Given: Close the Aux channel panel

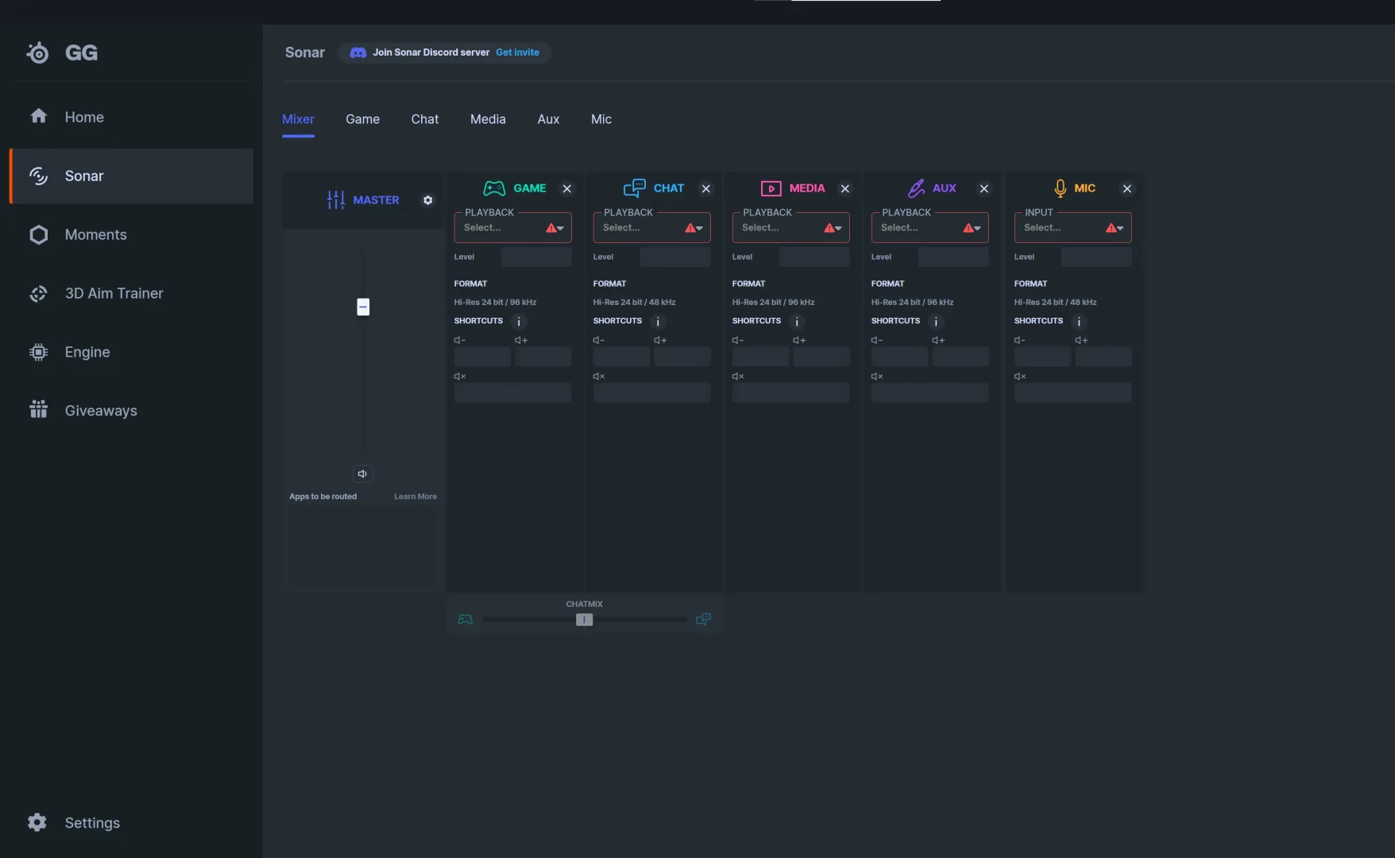Looking at the screenshot, I should 984,188.
